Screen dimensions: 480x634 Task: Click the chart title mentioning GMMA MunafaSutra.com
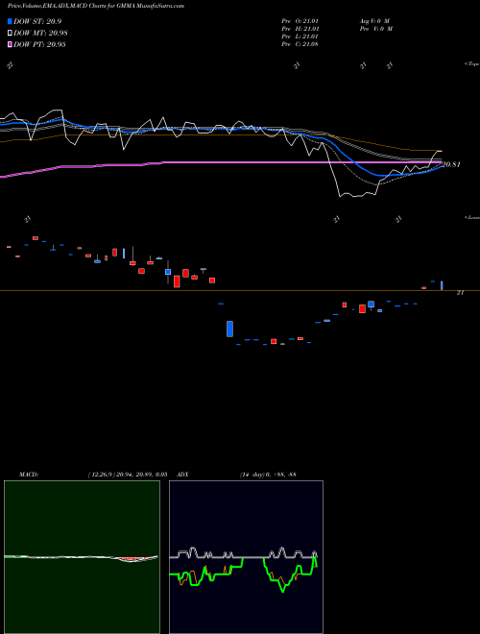tap(96, 6)
